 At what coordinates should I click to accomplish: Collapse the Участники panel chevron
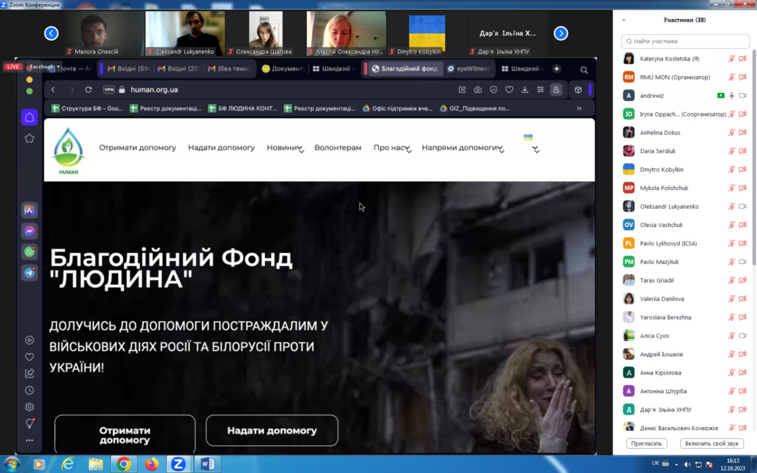coord(624,20)
